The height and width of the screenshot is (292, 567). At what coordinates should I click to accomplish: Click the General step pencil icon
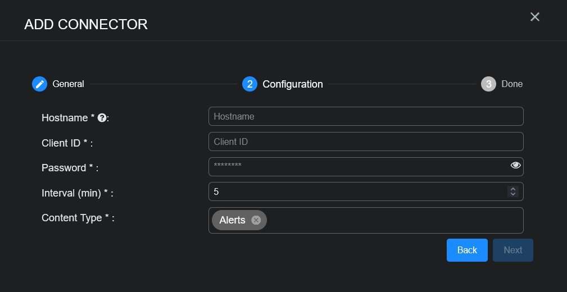pos(39,84)
